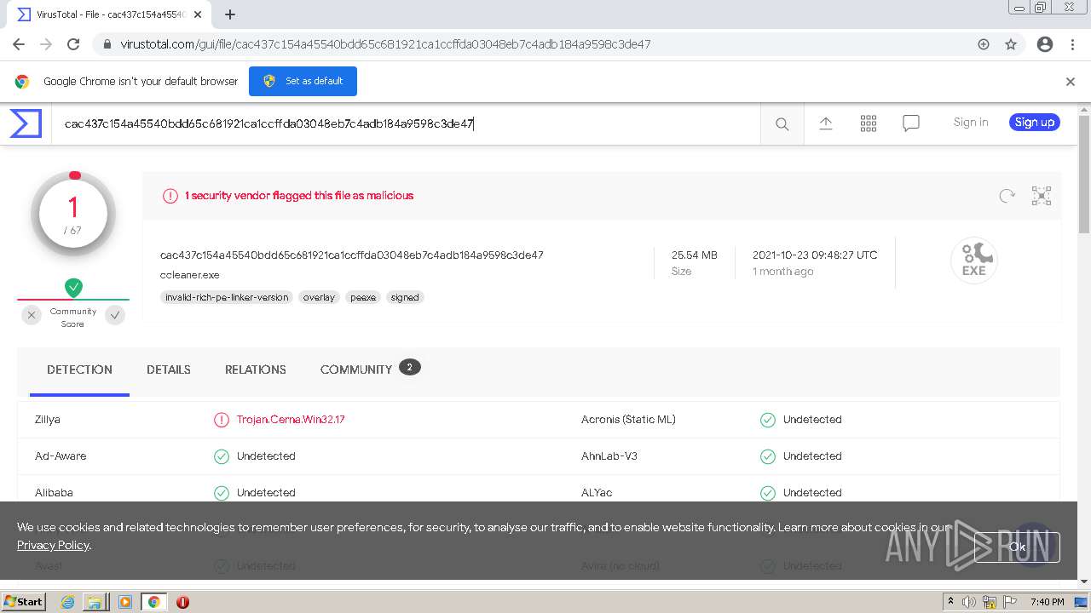
Task: Click the search magnifier icon
Action: (782, 124)
